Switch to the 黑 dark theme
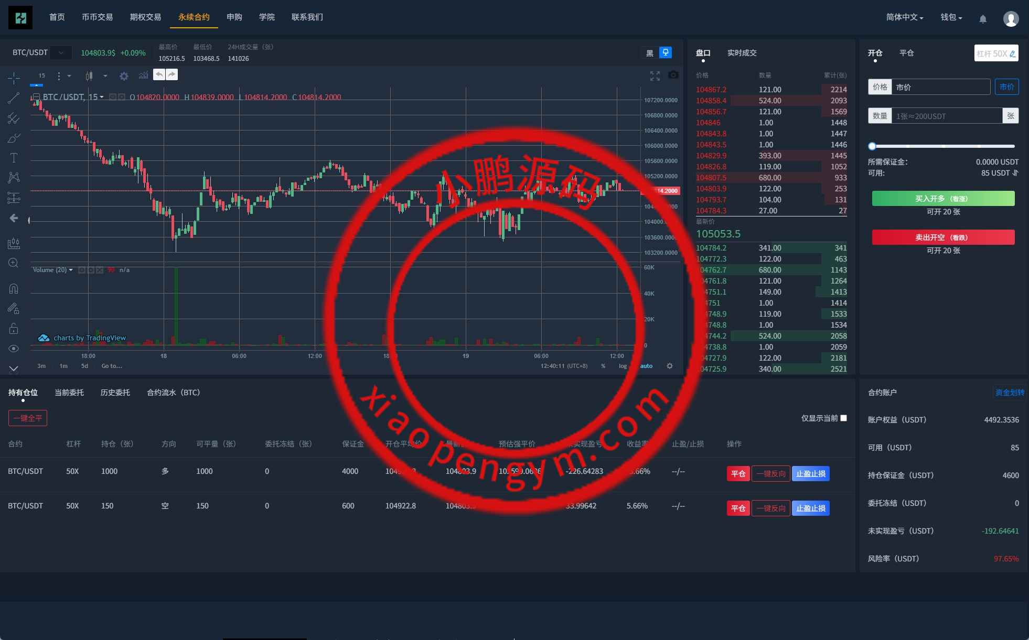Viewport: 1029px width, 640px height. 650,53
